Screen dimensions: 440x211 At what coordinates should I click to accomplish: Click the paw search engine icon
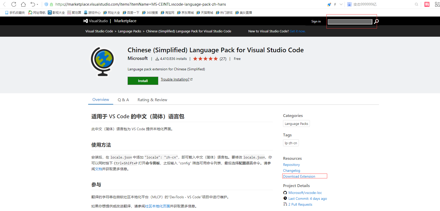coord(349,4)
